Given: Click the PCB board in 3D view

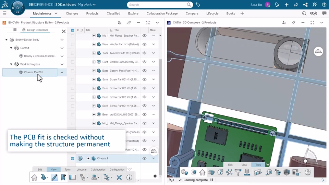Looking at the screenshot, I should click(235, 143).
